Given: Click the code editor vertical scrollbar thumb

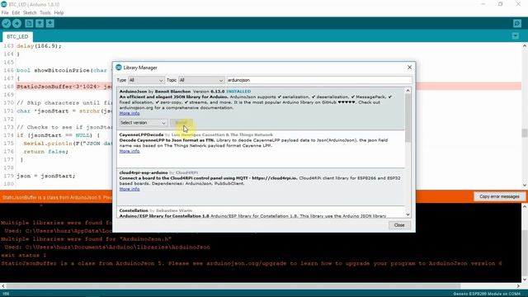Looking at the screenshot, I should point(525,133).
